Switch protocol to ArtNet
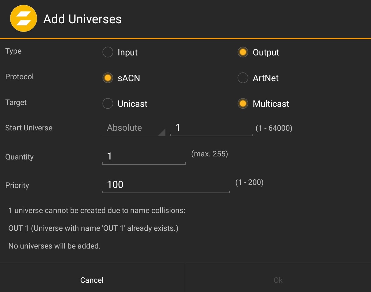Screen dimensions: 371x292 (x=243, y=78)
